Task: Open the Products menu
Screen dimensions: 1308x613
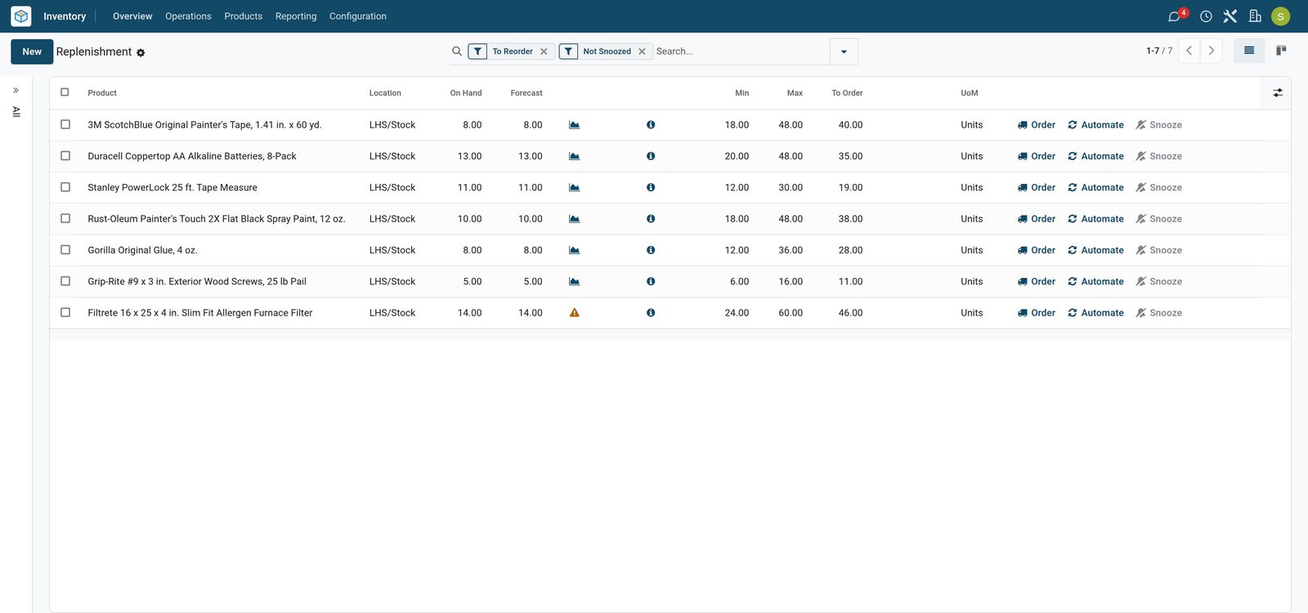Action: pos(244,16)
